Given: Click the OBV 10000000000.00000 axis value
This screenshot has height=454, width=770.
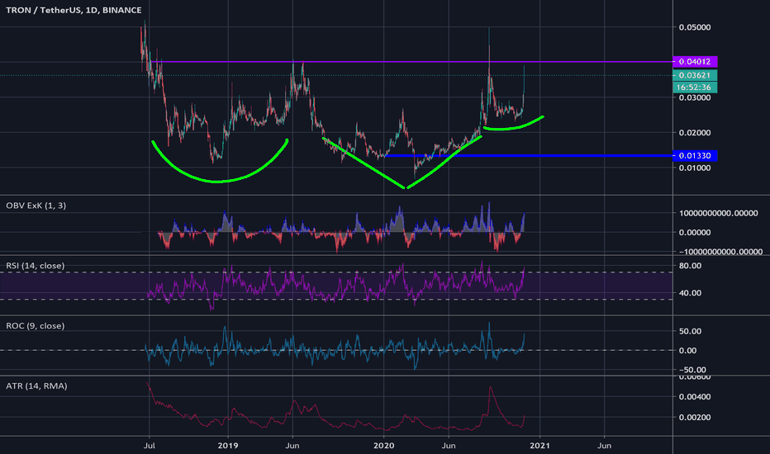Looking at the screenshot, I should click(718, 213).
